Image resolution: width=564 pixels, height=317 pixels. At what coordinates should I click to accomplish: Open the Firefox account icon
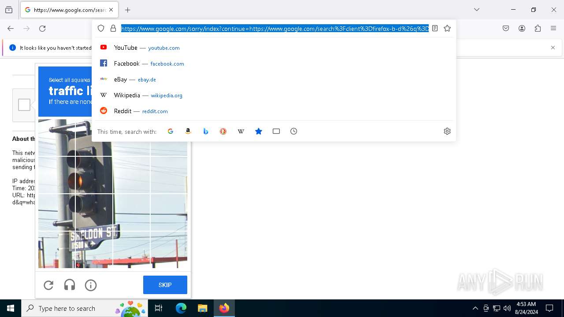(x=522, y=29)
